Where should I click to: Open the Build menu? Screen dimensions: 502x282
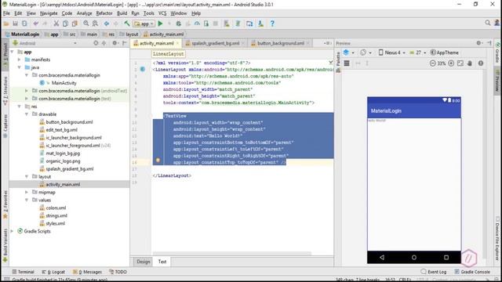(x=122, y=13)
